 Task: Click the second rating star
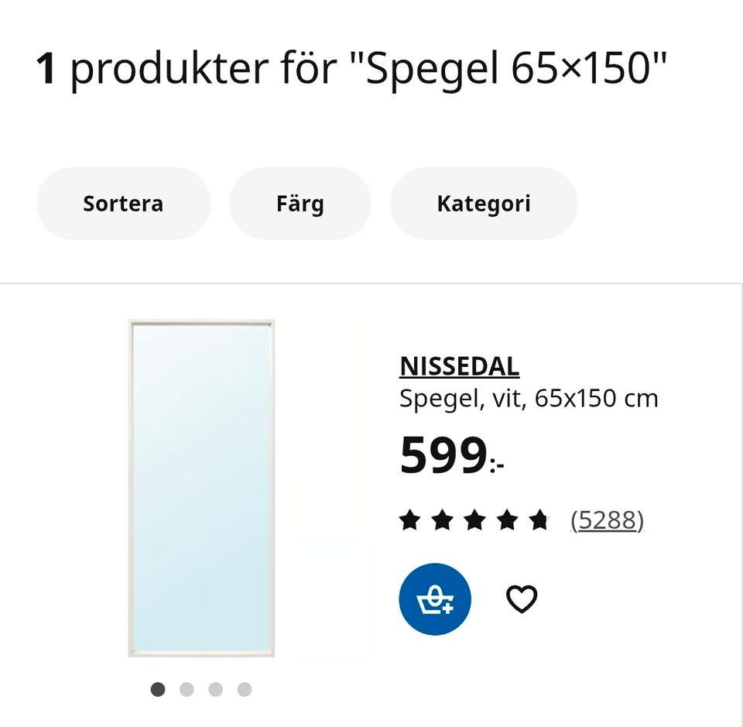click(442, 520)
